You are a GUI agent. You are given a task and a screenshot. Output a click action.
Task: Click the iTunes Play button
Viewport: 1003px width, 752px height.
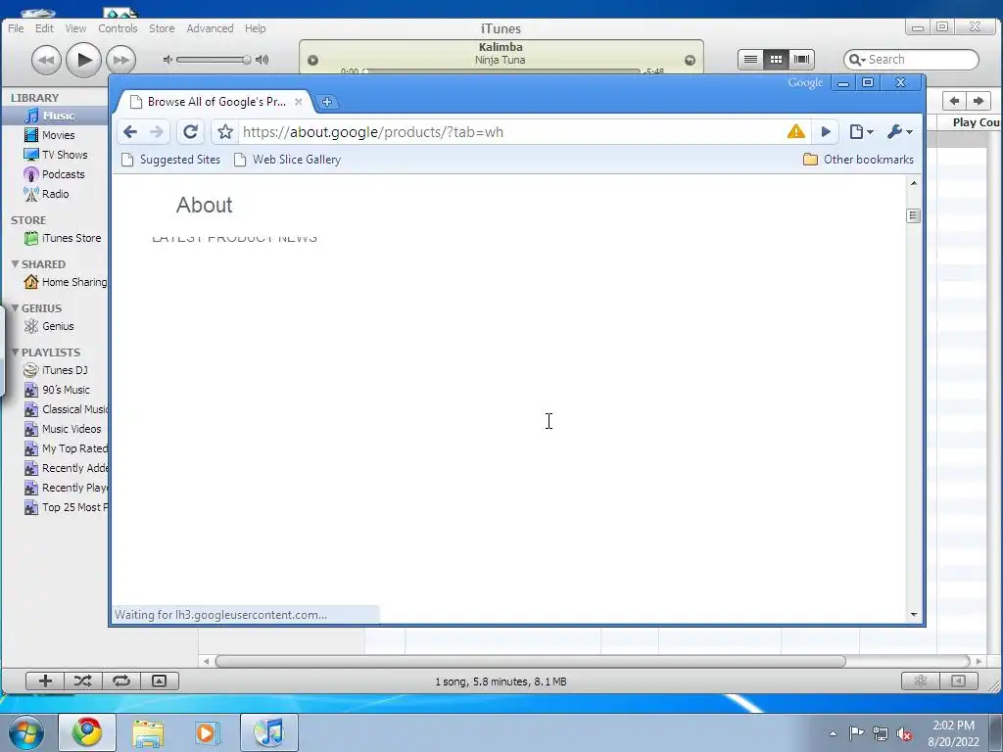[84, 60]
